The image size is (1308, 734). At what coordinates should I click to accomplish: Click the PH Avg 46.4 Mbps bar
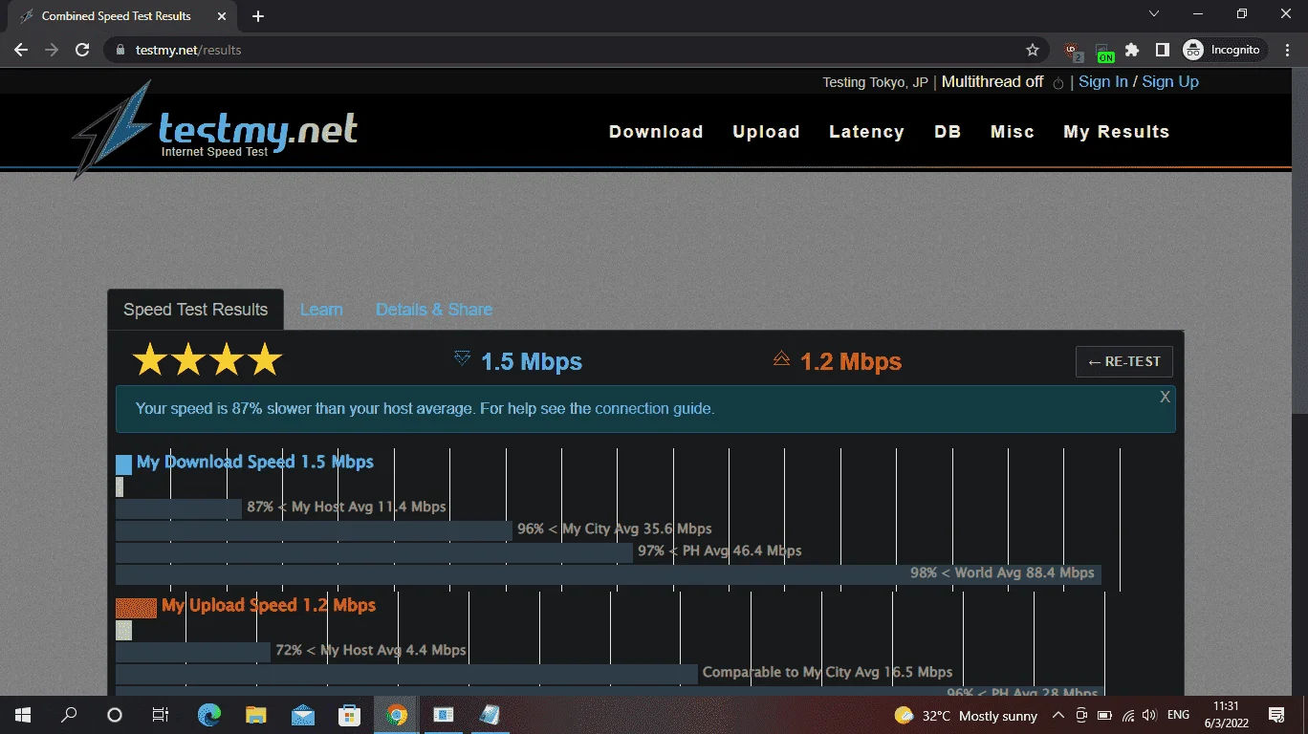pos(374,551)
